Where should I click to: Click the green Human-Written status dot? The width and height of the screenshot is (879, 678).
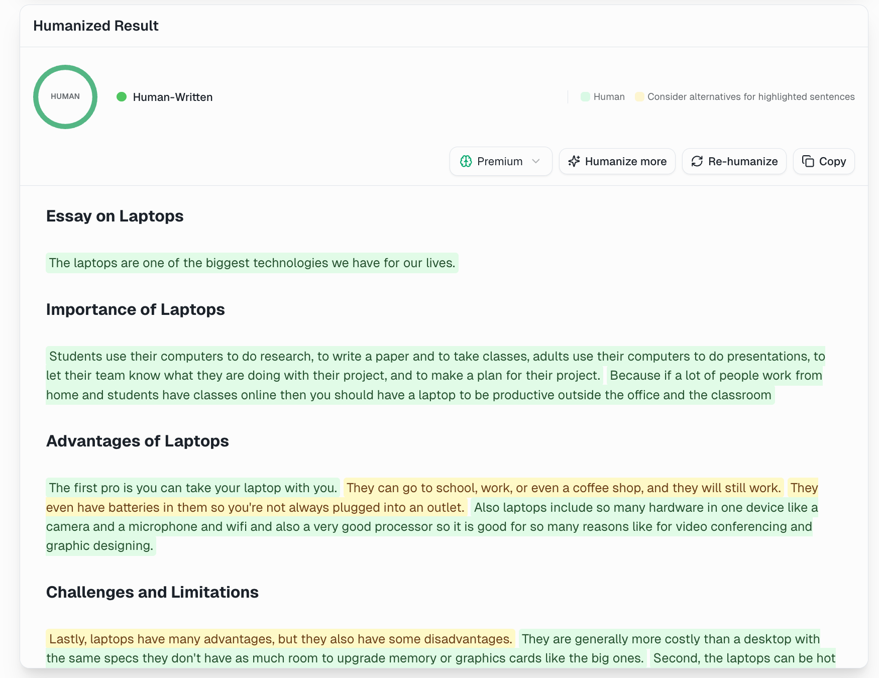pyautogui.click(x=121, y=97)
